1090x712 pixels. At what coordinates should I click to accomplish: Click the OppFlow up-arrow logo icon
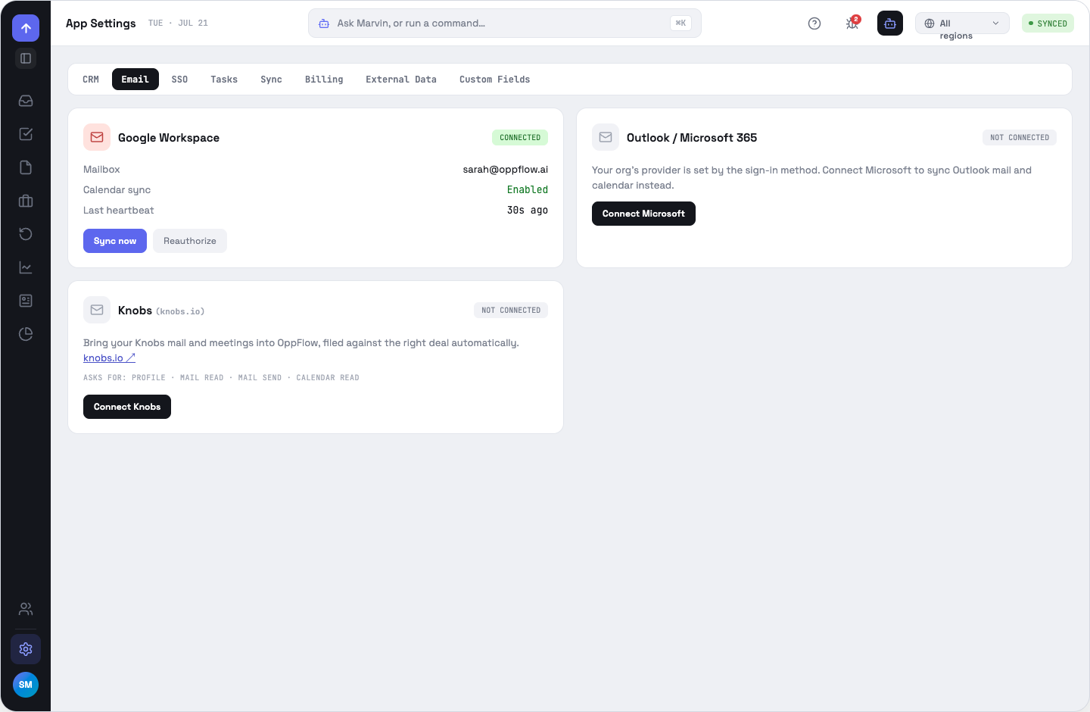point(26,28)
